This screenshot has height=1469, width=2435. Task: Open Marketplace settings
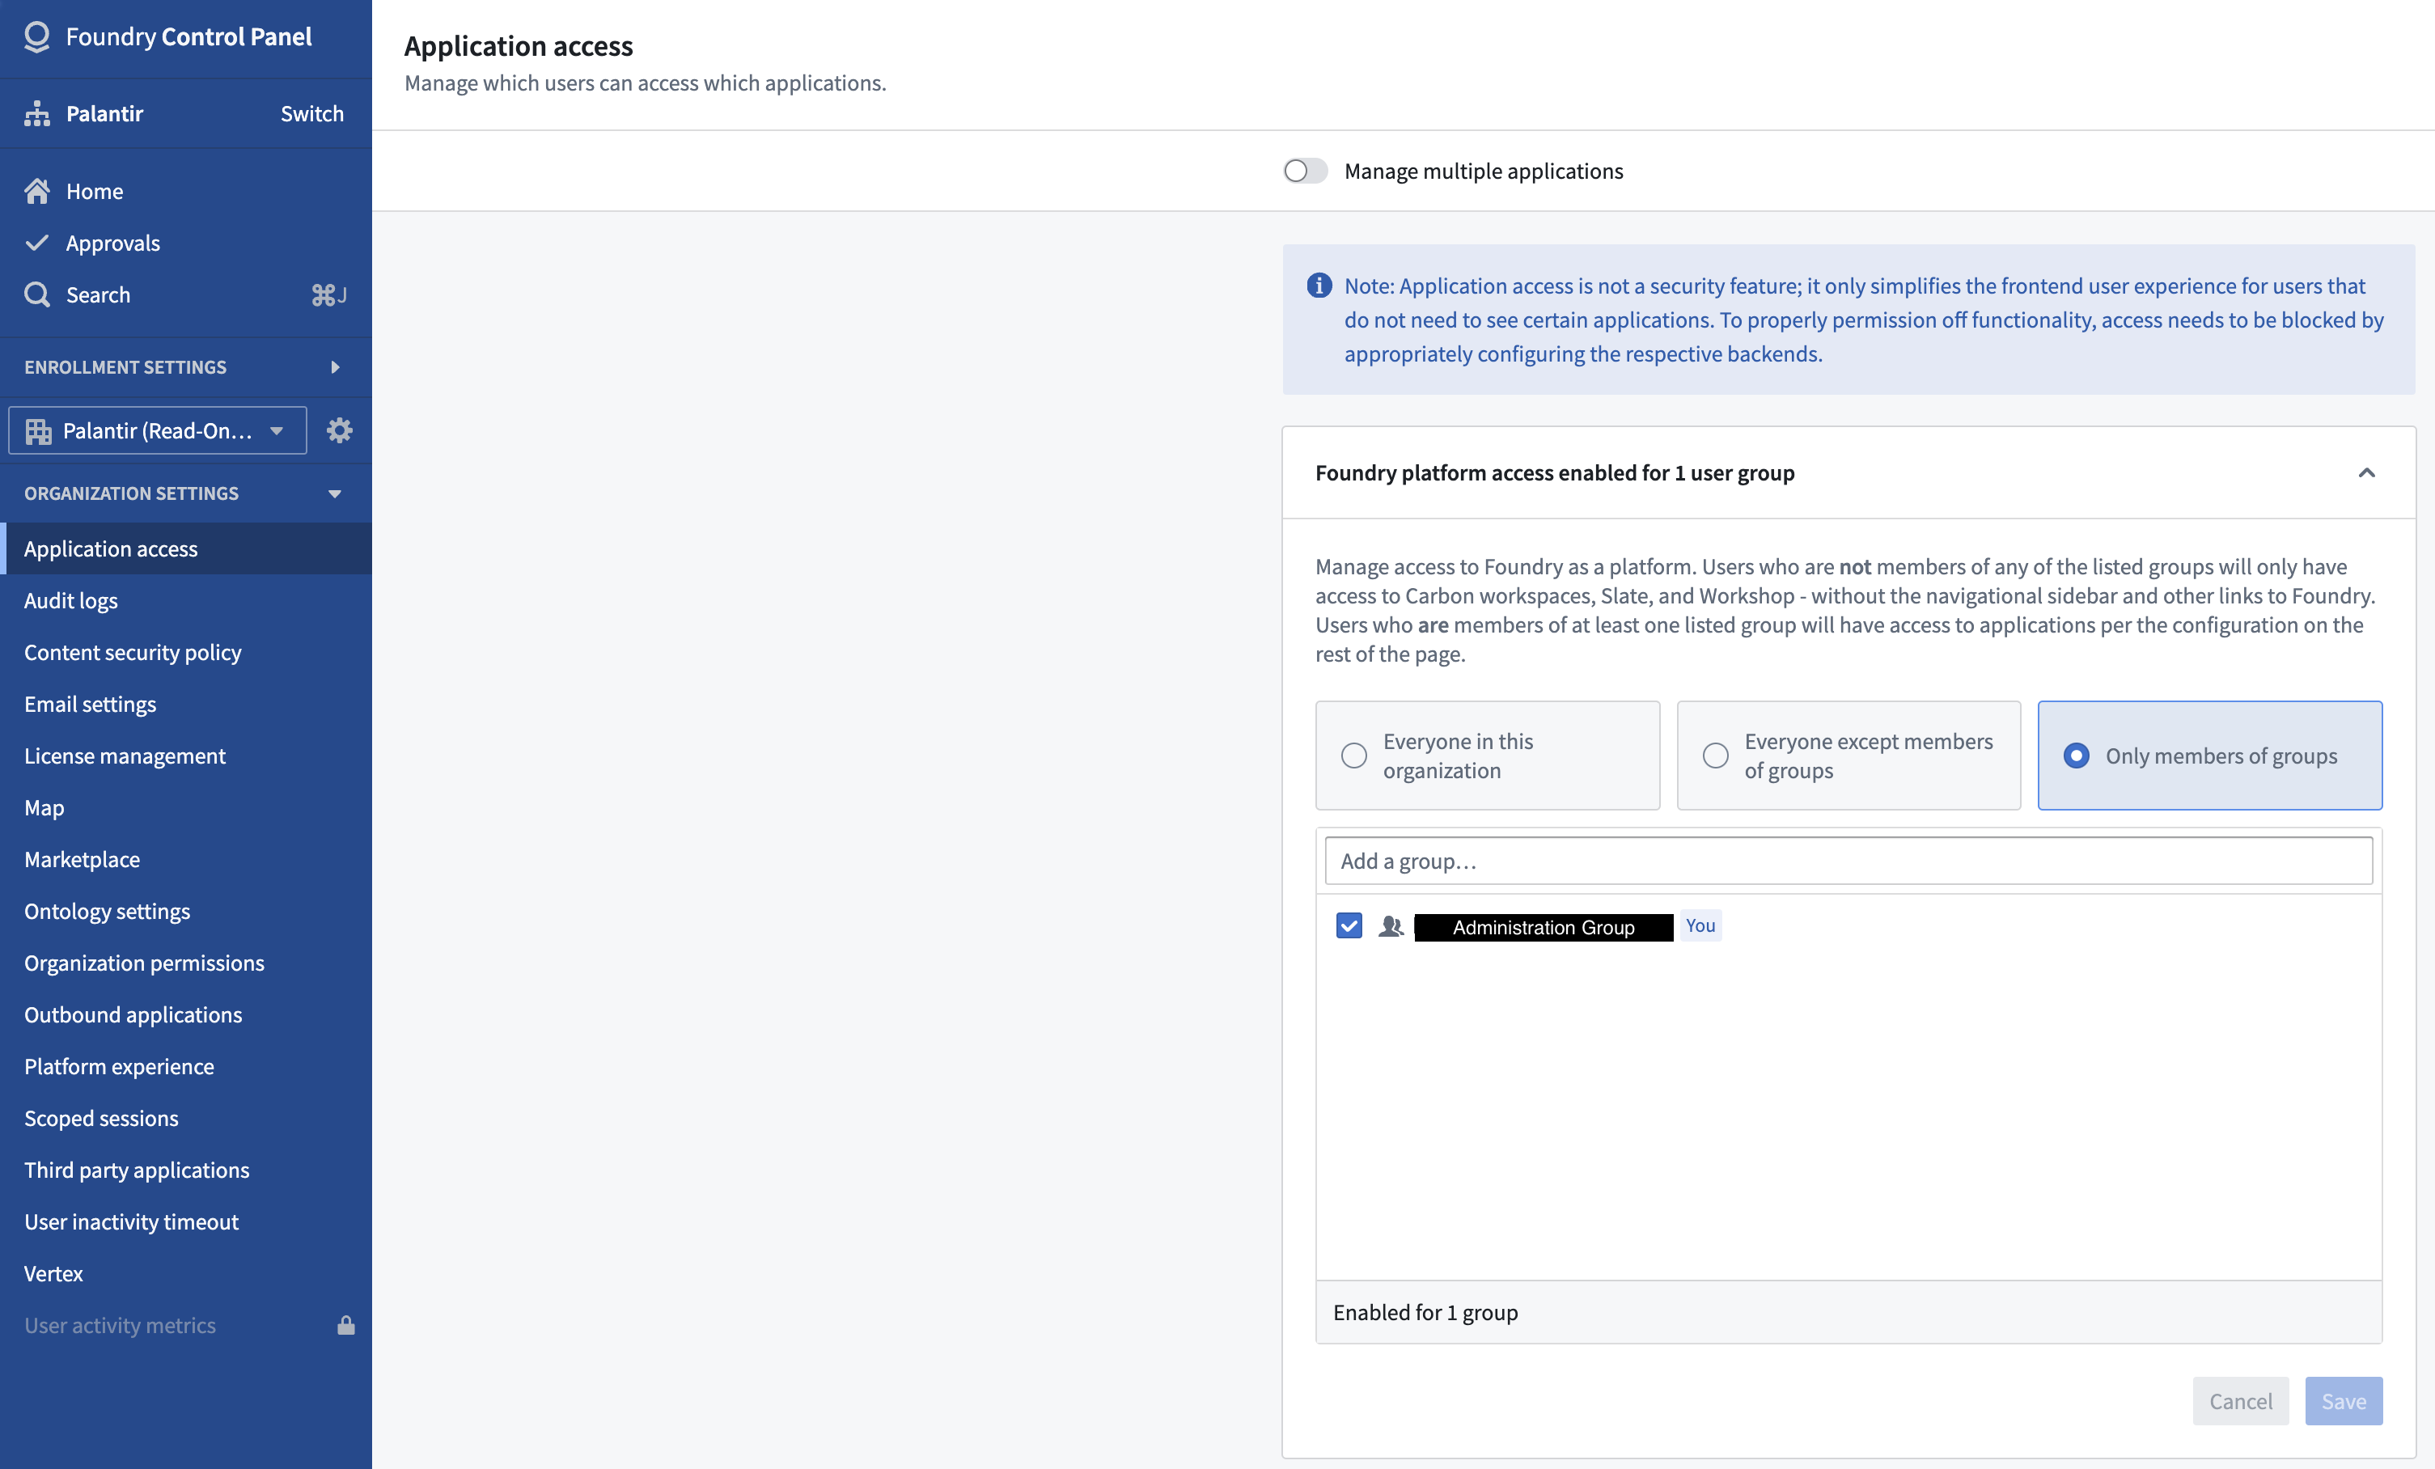[x=186, y=859]
